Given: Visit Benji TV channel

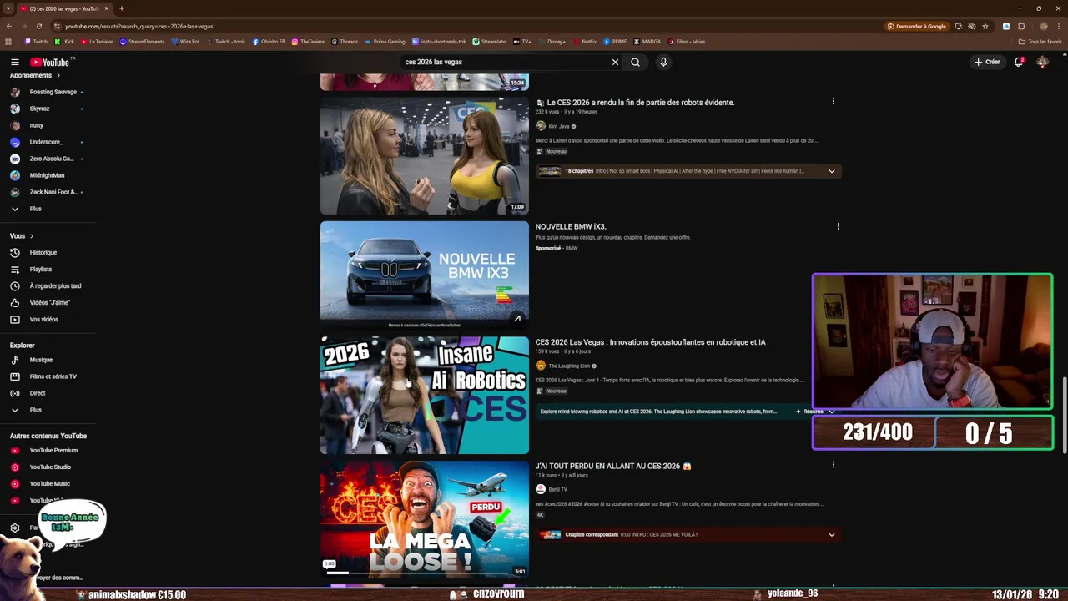Looking at the screenshot, I should [x=557, y=489].
